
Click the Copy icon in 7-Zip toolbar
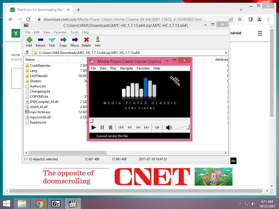click(x=63, y=42)
